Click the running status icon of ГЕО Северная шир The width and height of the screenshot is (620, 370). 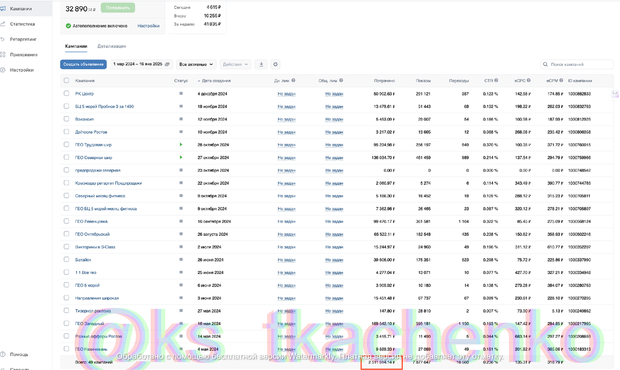(x=181, y=157)
